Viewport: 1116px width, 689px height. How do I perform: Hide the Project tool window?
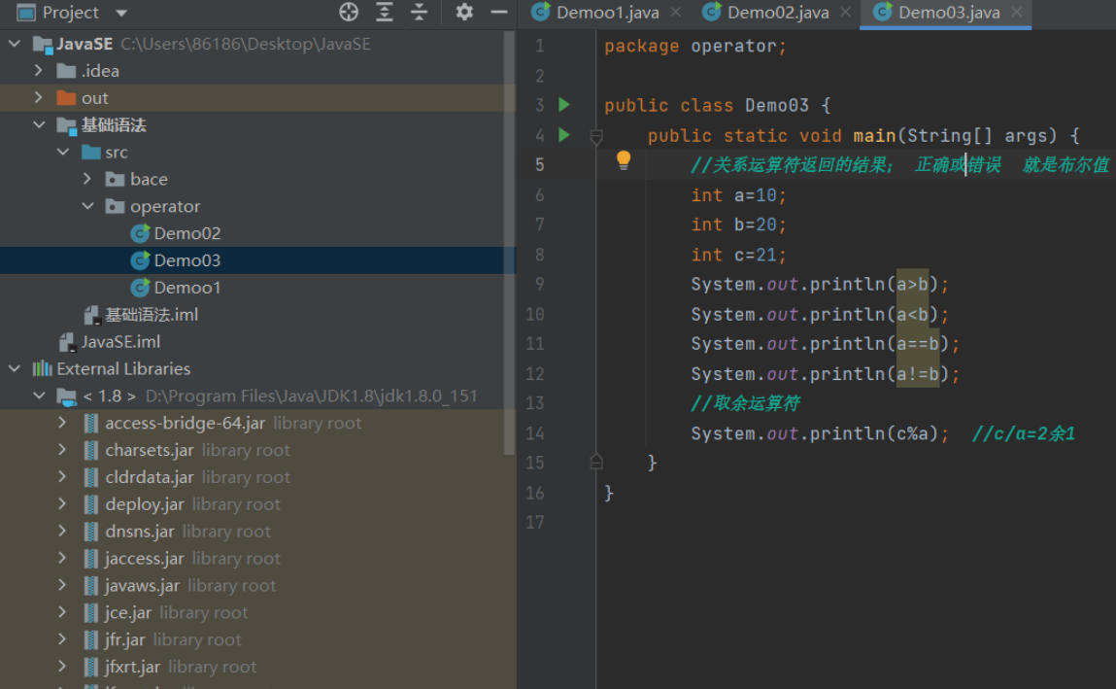[x=499, y=13]
